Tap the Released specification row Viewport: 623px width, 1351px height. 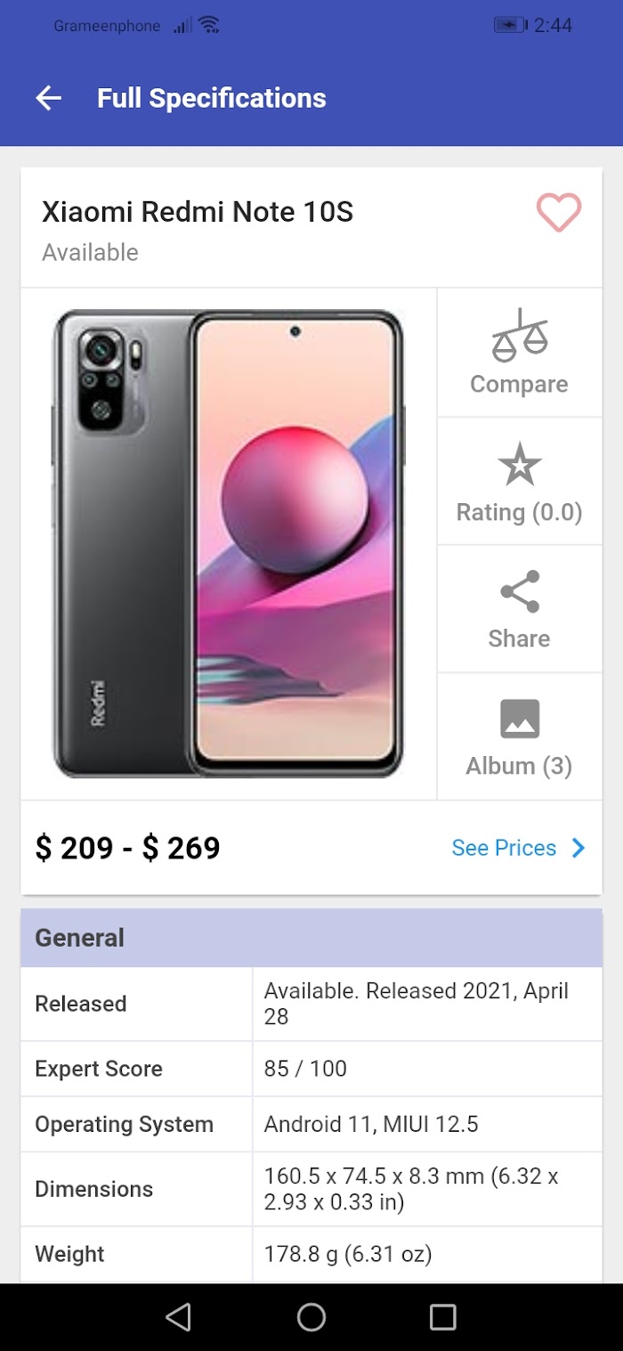(311, 1004)
